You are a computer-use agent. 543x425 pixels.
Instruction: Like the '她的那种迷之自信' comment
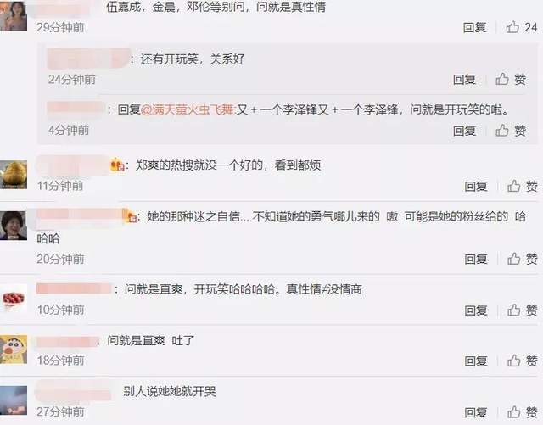[523, 259]
